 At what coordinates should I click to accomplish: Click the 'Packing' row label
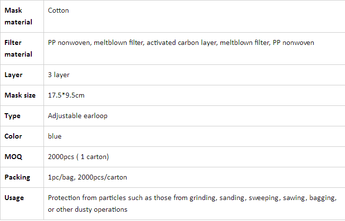point(17,177)
